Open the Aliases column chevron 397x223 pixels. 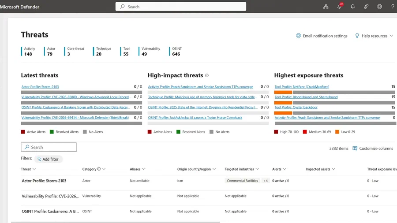click(x=144, y=169)
